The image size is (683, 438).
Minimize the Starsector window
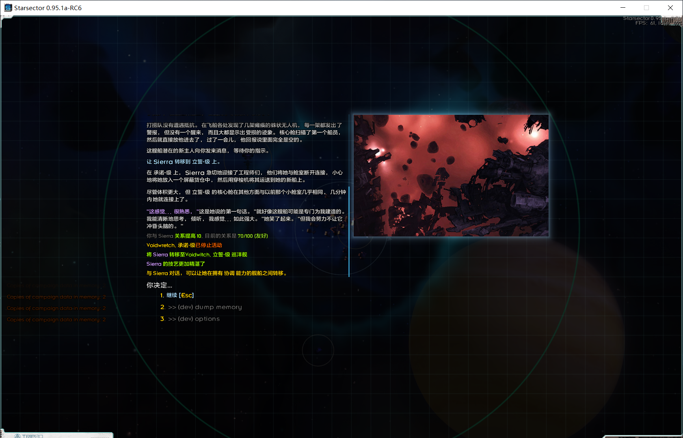click(x=622, y=8)
